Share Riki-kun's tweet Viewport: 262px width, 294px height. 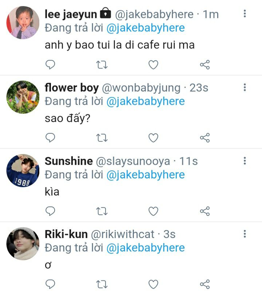[x=205, y=284]
